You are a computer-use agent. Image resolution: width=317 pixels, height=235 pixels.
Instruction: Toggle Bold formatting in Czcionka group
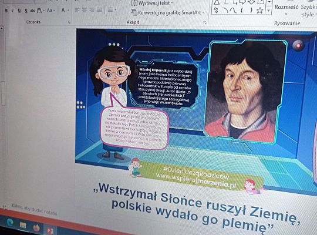tap(6, 11)
